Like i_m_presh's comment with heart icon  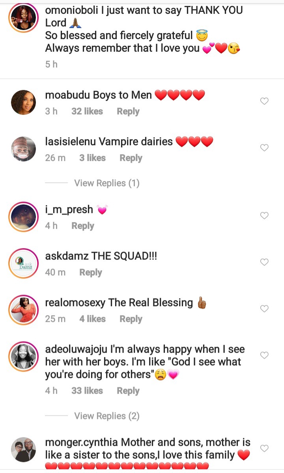pos(264,215)
